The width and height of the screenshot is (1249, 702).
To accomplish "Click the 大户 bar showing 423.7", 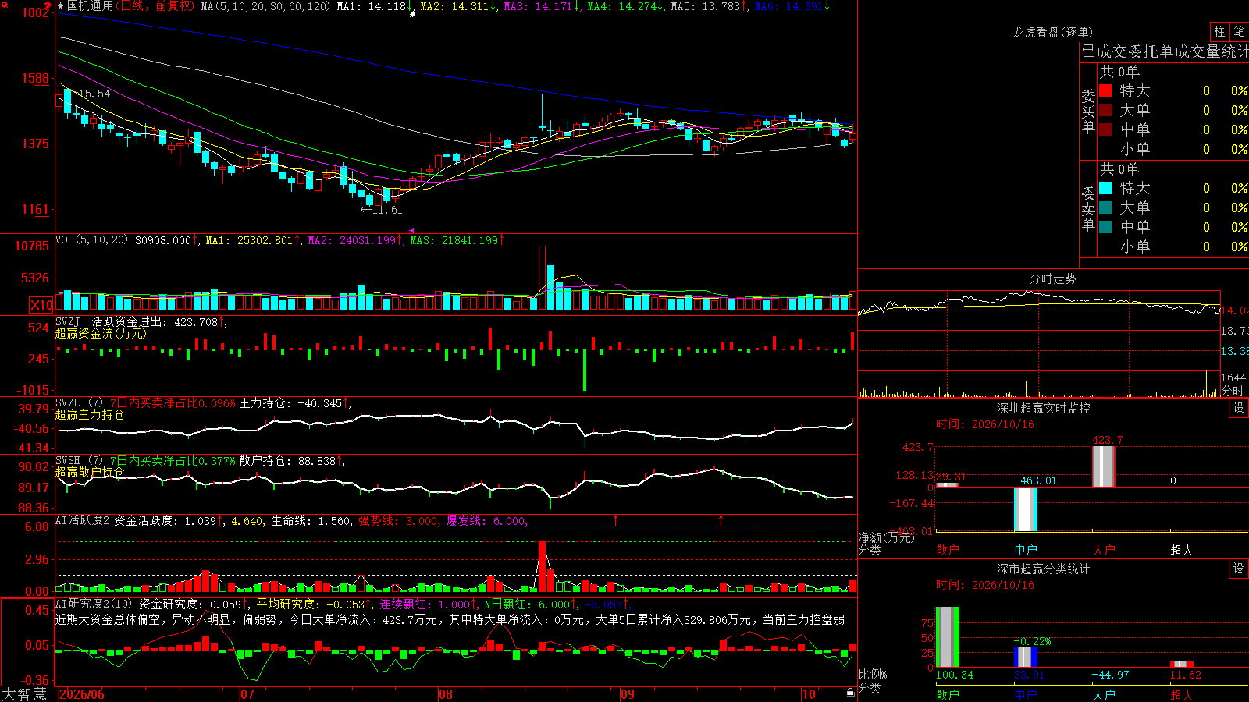I will point(1103,466).
